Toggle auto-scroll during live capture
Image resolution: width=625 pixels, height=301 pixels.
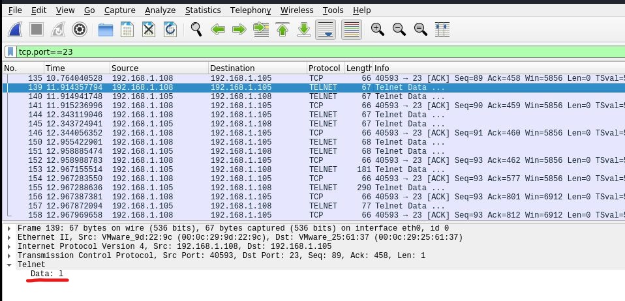(x=326, y=29)
